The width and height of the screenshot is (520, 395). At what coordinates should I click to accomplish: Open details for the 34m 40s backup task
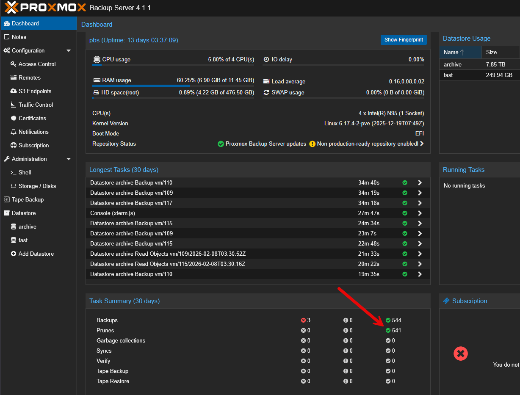click(420, 182)
